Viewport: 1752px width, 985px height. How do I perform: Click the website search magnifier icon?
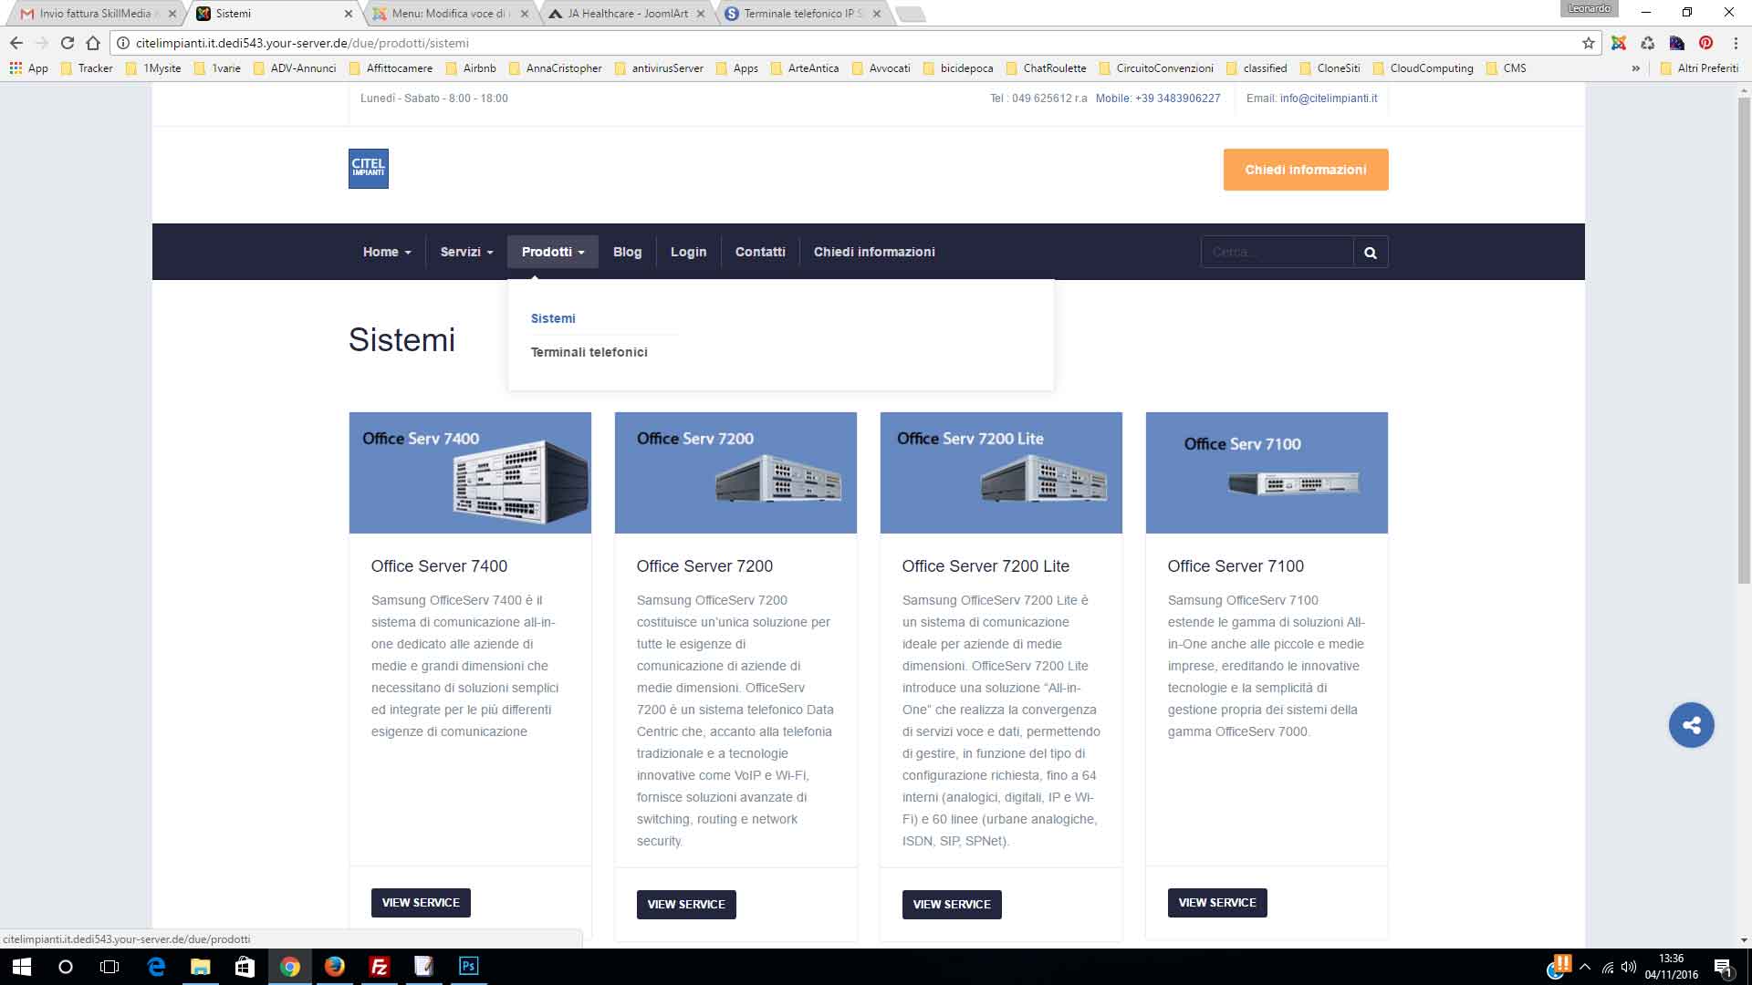(1370, 253)
